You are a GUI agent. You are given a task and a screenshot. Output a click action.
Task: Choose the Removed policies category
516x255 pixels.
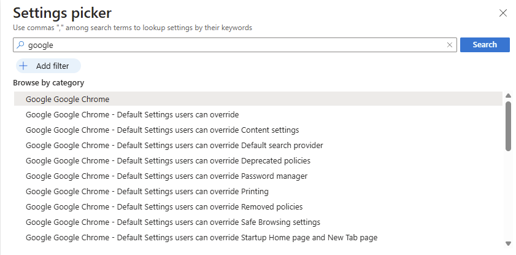(x=258, y=206)
